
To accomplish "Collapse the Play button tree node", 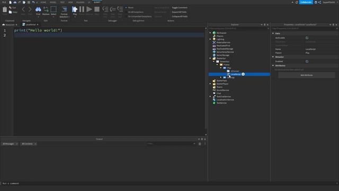I will [221, 68].
